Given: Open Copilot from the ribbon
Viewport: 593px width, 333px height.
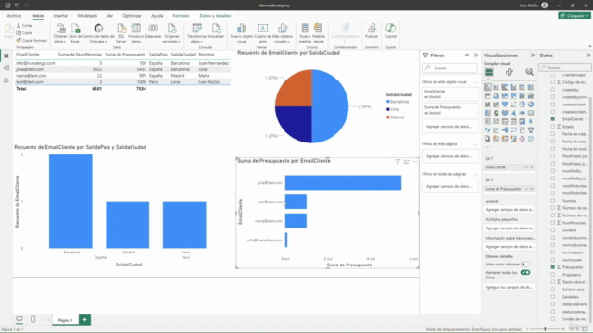Looking at the screenshot, I should pos(390,31).
